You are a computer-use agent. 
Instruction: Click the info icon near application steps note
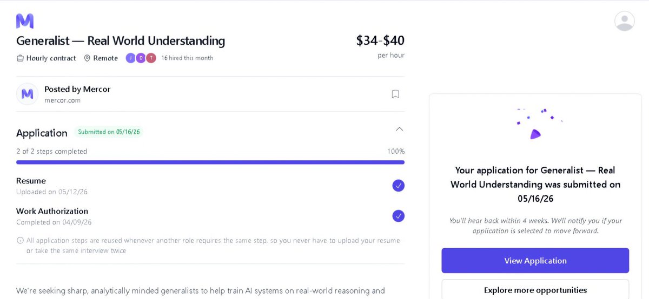pyautogui.click(x=20, y=240)
